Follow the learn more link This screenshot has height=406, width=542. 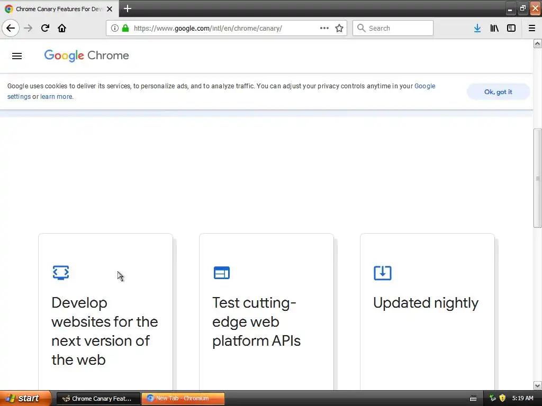[56, 97]
